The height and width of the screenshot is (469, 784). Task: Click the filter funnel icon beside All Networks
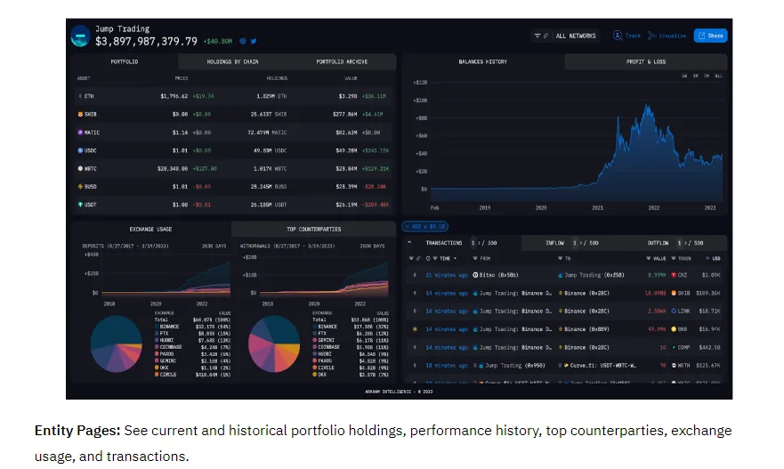[537, 36]
